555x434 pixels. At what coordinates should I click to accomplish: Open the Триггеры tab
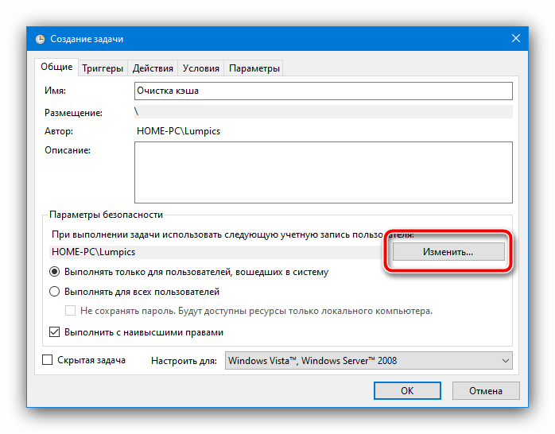point(103,68)
